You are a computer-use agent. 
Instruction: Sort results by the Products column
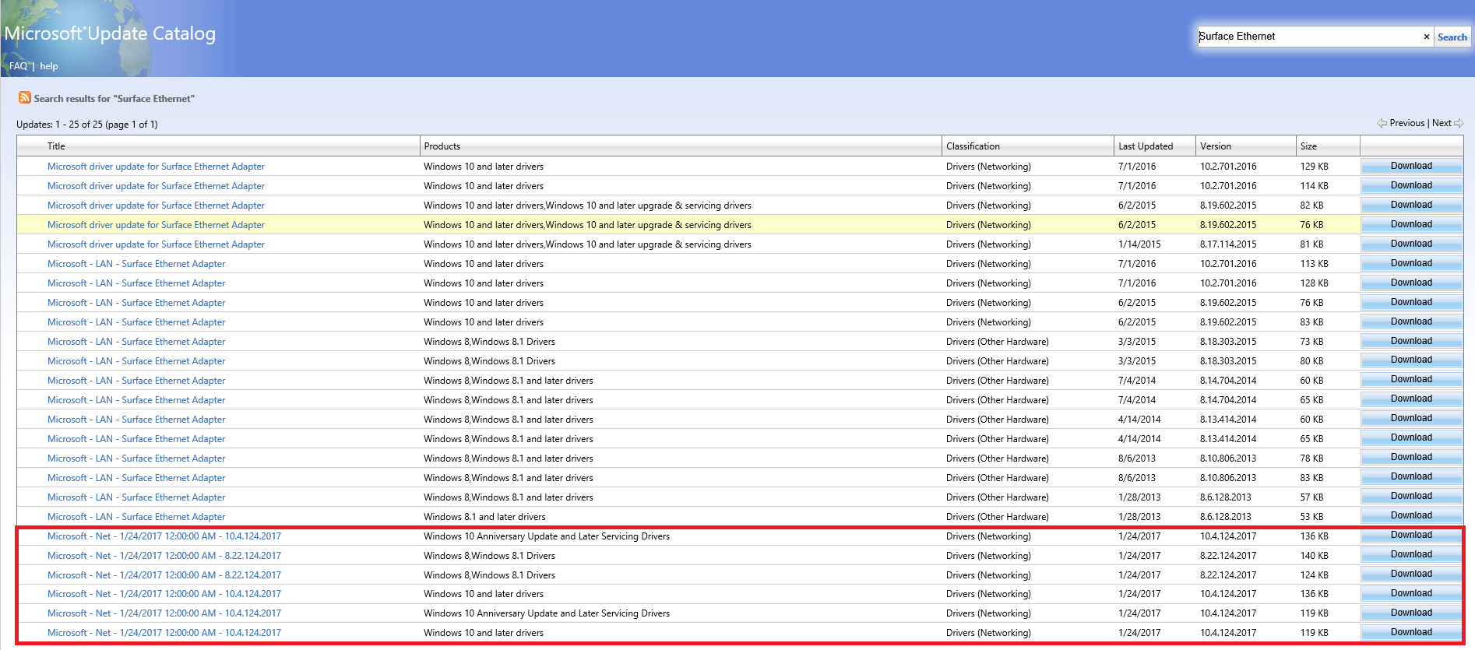442,146
